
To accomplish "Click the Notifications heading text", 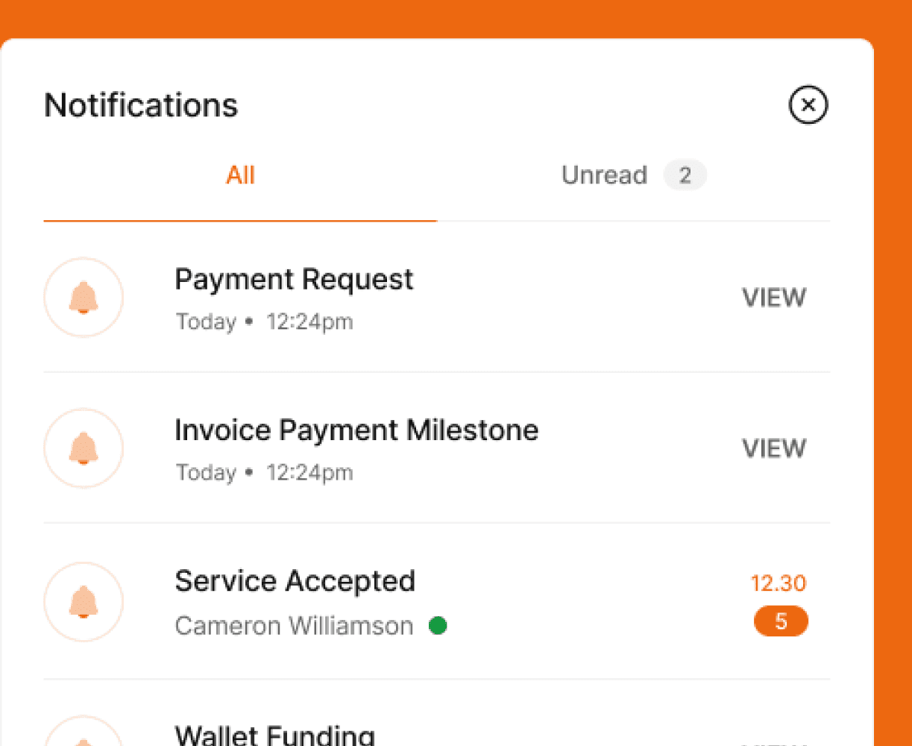I will click(x=141, y=105).
